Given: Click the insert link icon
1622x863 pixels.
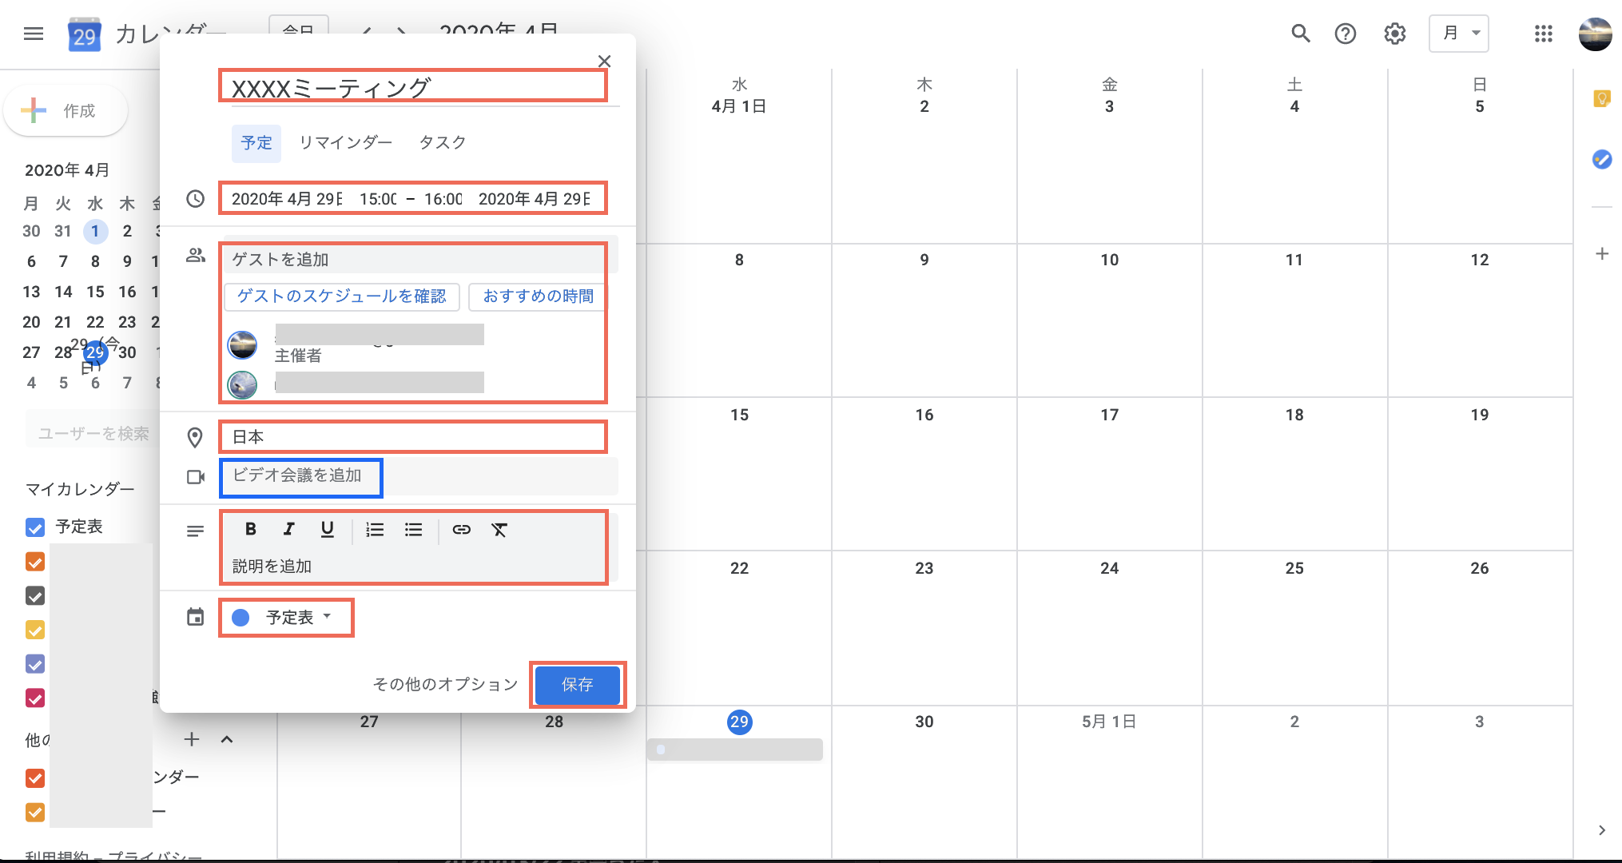Looking at the screenshot, I should coord(462,529).
